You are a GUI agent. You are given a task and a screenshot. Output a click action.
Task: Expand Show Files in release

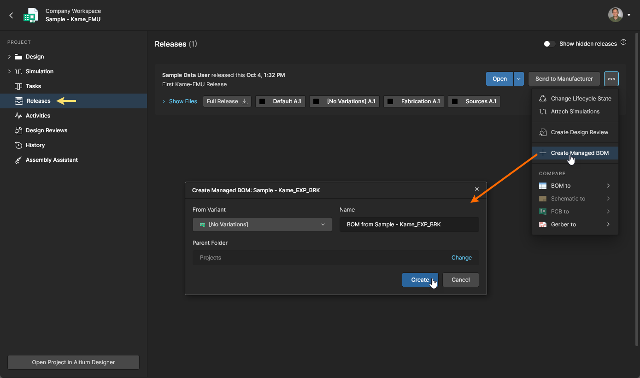tap(180, 101)
